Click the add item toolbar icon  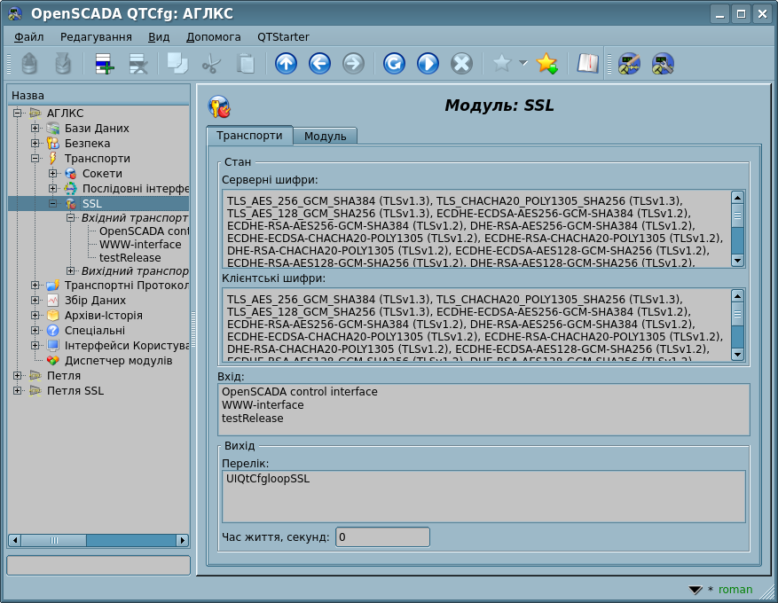pos(105,63)
